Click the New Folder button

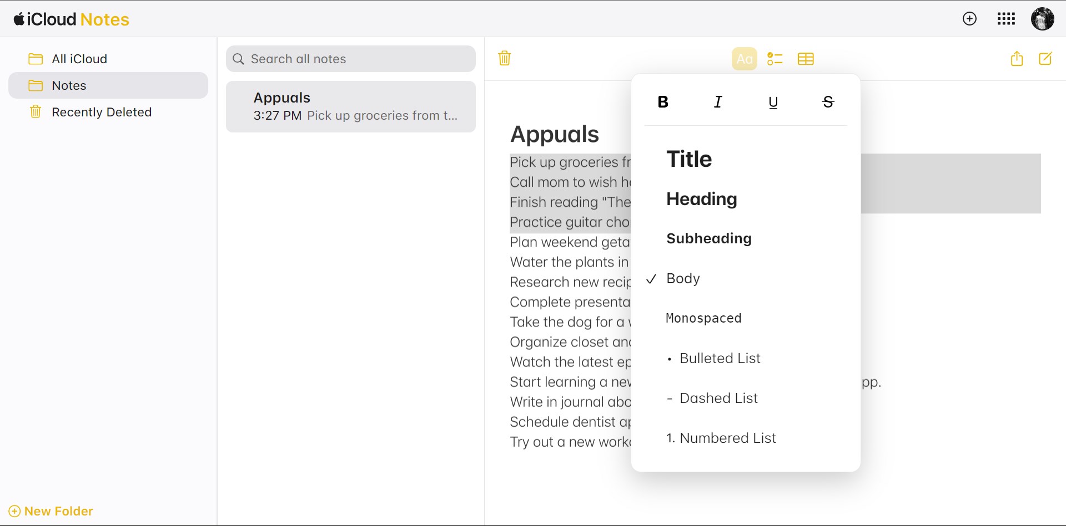tap(51, 511)
